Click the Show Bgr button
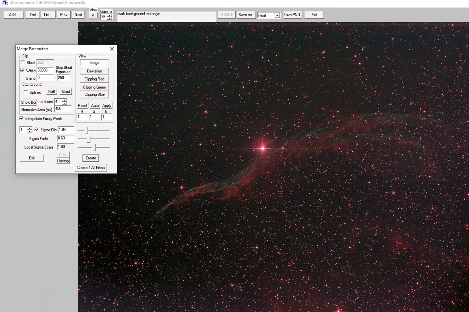 [x=28, y=102]
